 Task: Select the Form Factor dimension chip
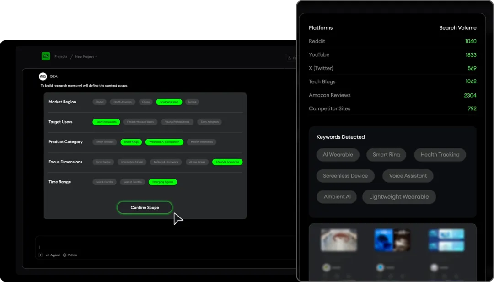(x=103, y=162)
